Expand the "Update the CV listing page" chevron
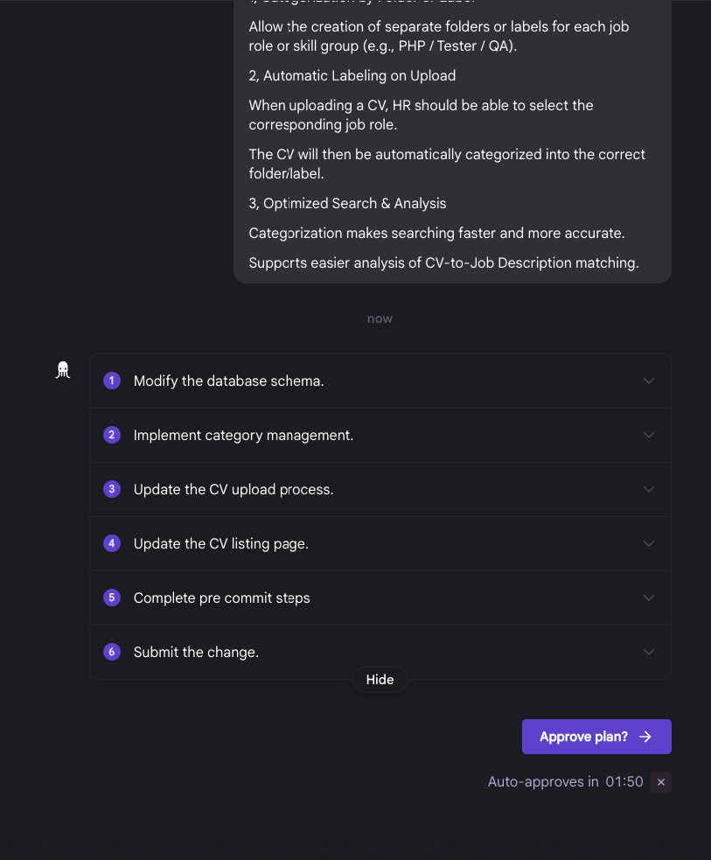The width and height of the screenshot is (711, 860). click(x=649, y=543)
